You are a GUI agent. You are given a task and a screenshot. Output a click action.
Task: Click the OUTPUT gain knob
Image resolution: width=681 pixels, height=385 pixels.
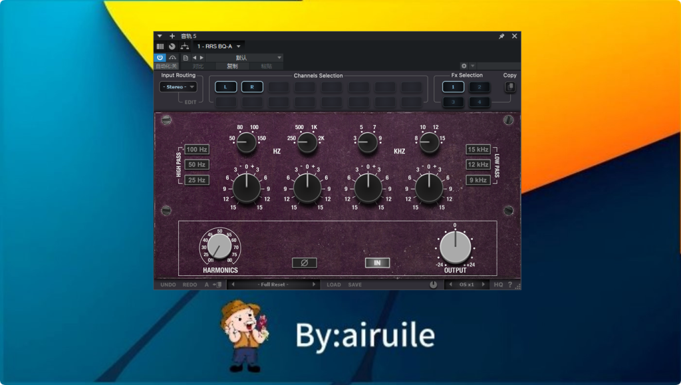(455, 247)
